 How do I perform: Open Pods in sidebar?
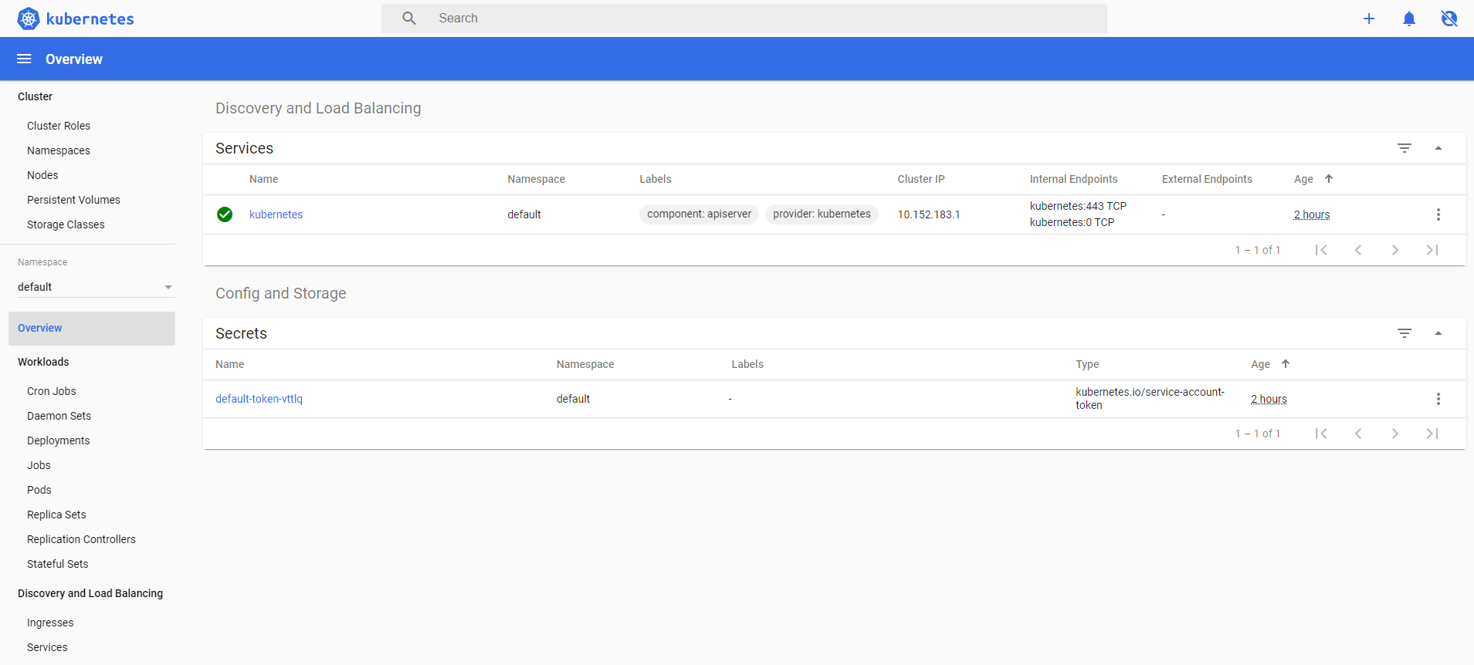point(39,490)
